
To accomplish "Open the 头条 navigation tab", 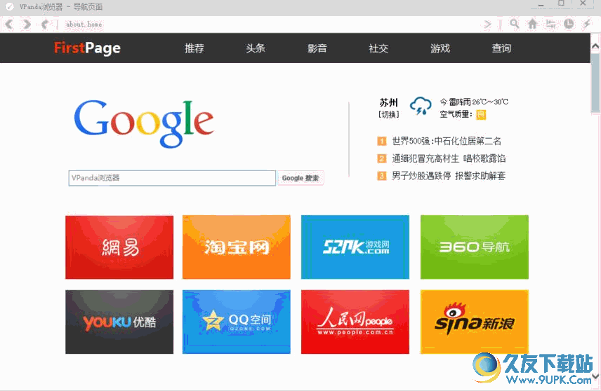I will click(256, 48).
